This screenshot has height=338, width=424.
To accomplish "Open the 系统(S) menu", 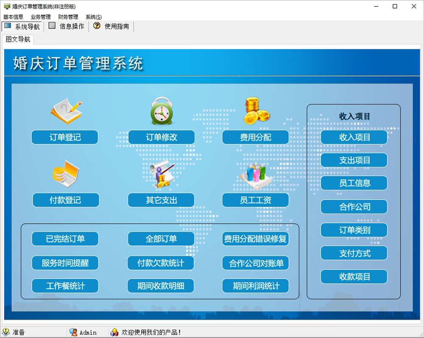I will click(94, 17).
